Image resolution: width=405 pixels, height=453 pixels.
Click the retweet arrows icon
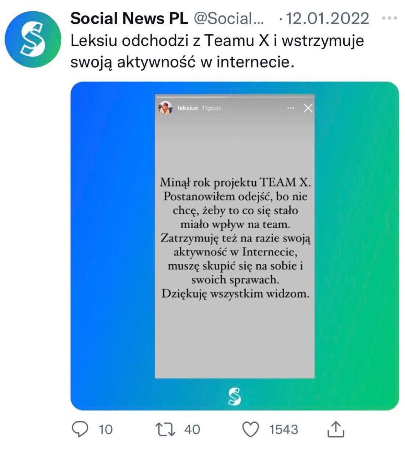point(166,429)
